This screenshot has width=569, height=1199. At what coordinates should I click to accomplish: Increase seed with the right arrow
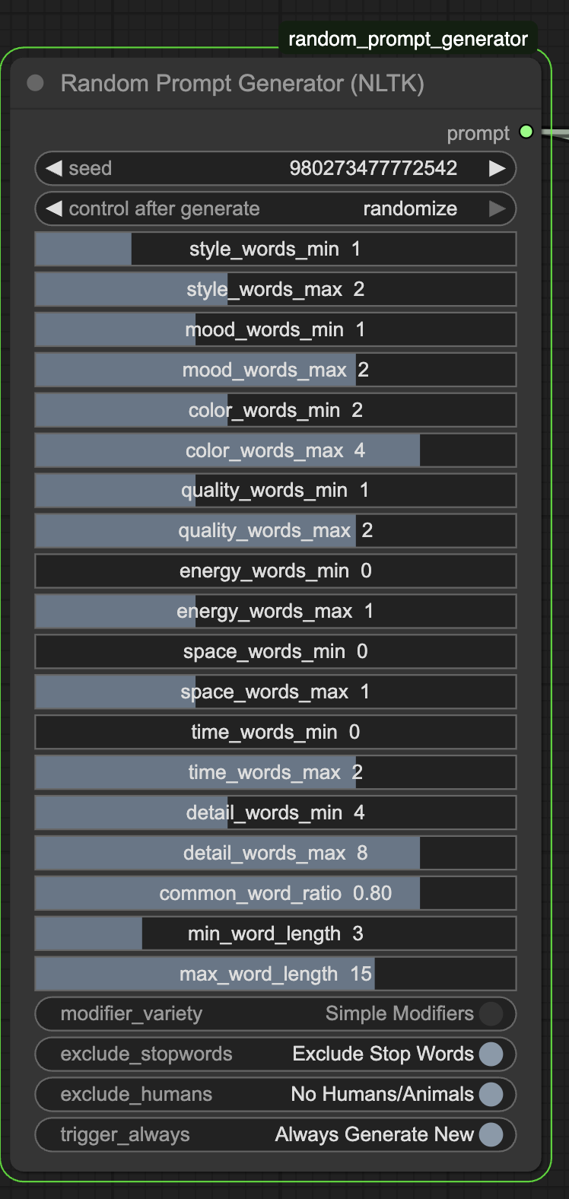(x=497, y=168)
